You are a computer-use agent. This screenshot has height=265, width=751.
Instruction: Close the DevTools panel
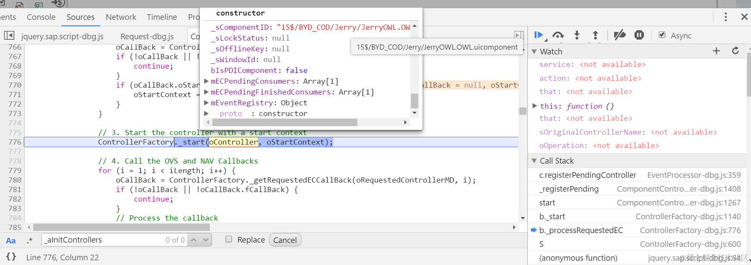coord(744,17)
